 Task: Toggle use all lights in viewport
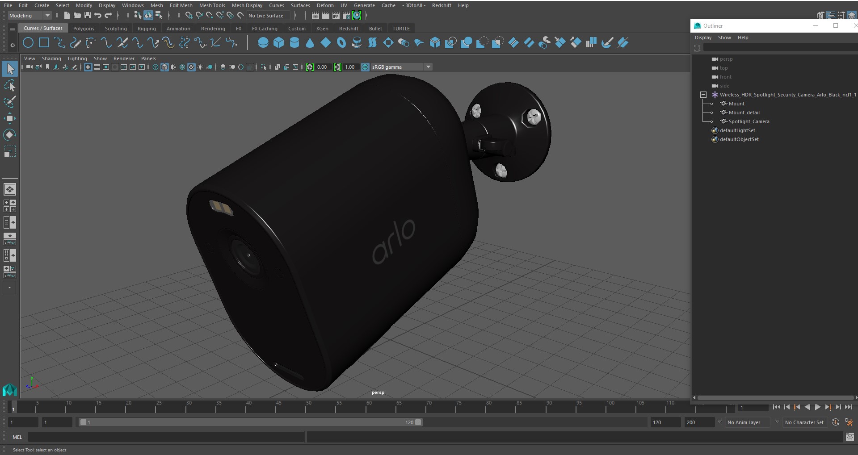coord(200,67)
